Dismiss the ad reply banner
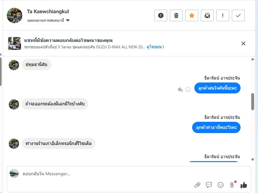 pos(243,43)
